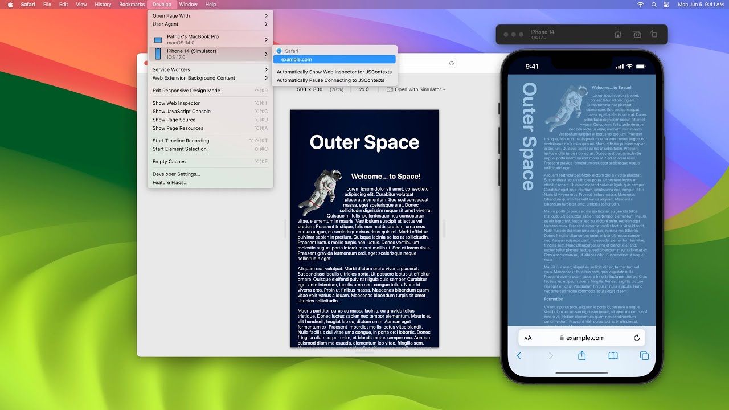Take a Simulator screenshot with camera icon
The height and width of the screenshot is (410, 729).
point(637,34)
